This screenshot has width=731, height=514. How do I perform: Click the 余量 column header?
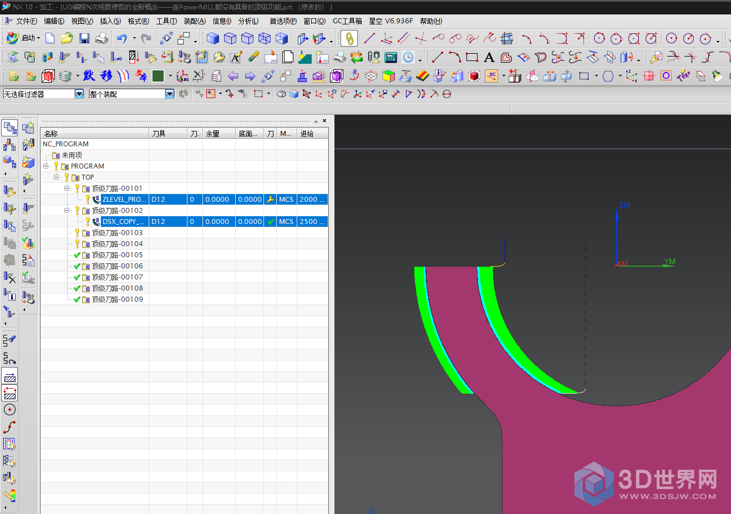219,133
